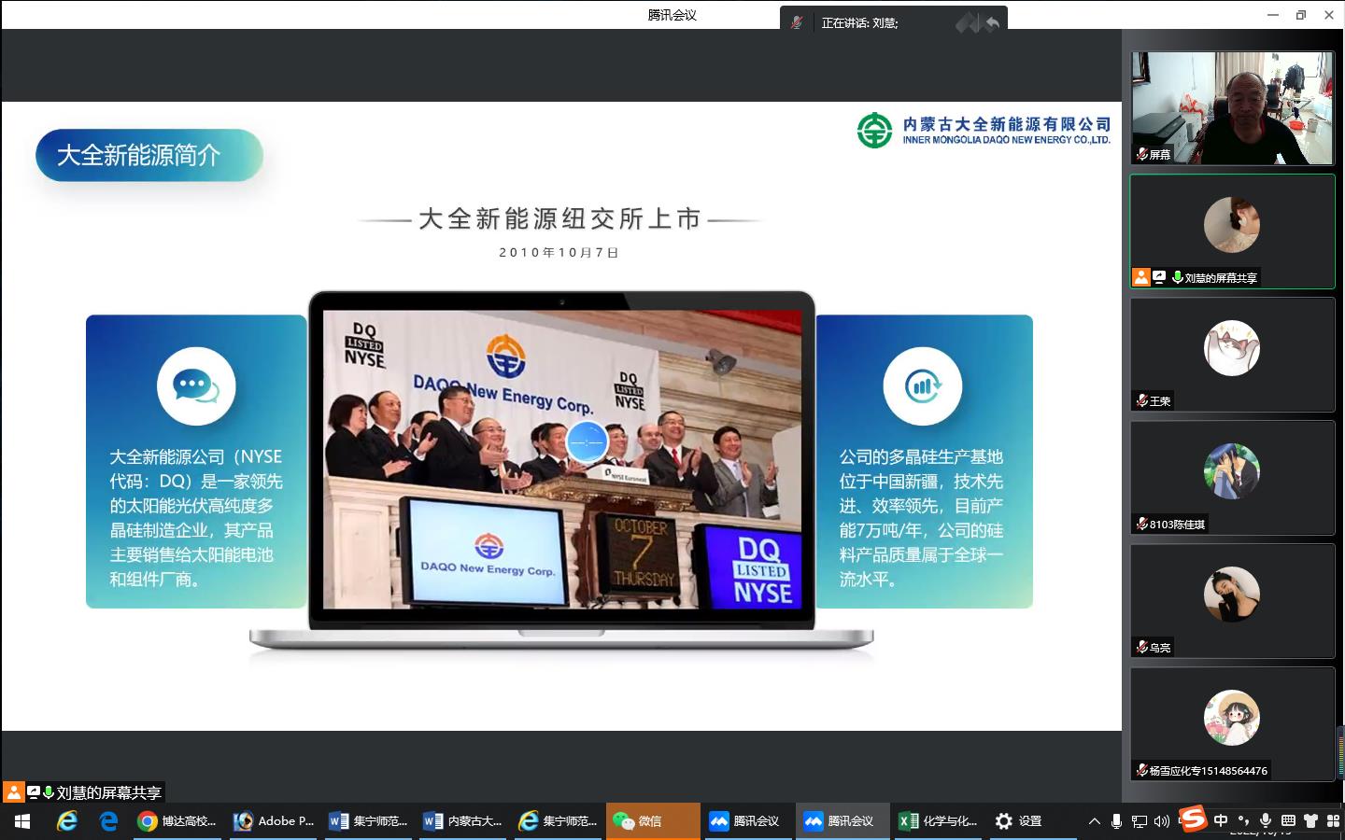Viewport: 1345px width, 840px height.
Task: Click the return arrow in speaker bar
Action: point(992,22)
